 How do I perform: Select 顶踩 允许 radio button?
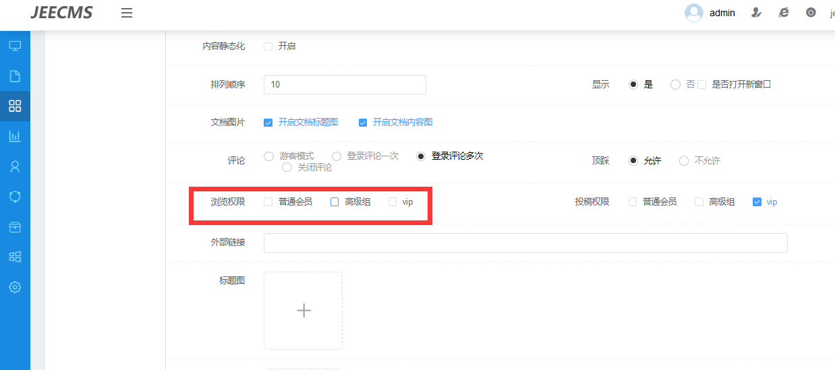pos(633,161)
